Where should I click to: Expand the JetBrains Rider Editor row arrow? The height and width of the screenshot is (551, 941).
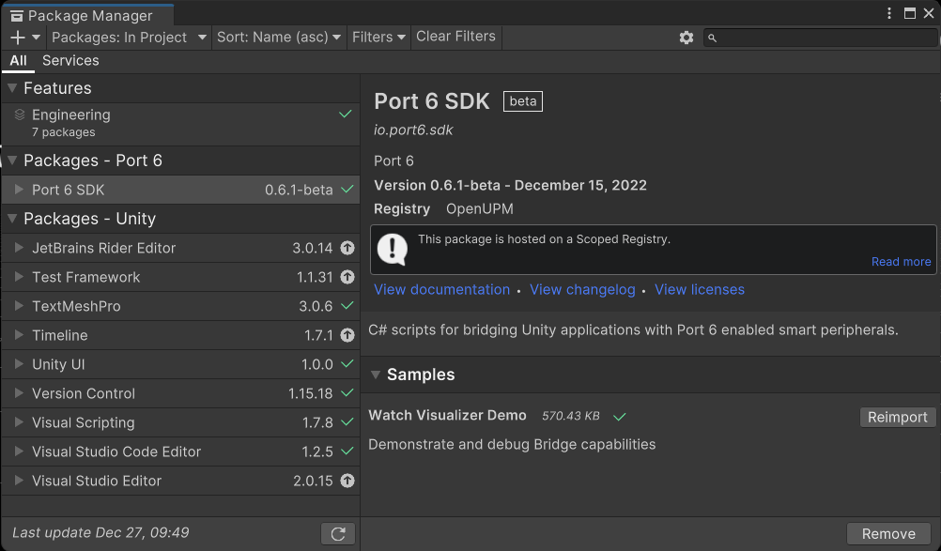(x=19, y=248)
